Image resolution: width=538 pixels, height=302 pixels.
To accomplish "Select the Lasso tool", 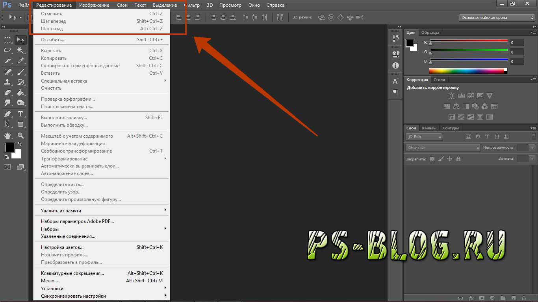I will click(7, 50).
